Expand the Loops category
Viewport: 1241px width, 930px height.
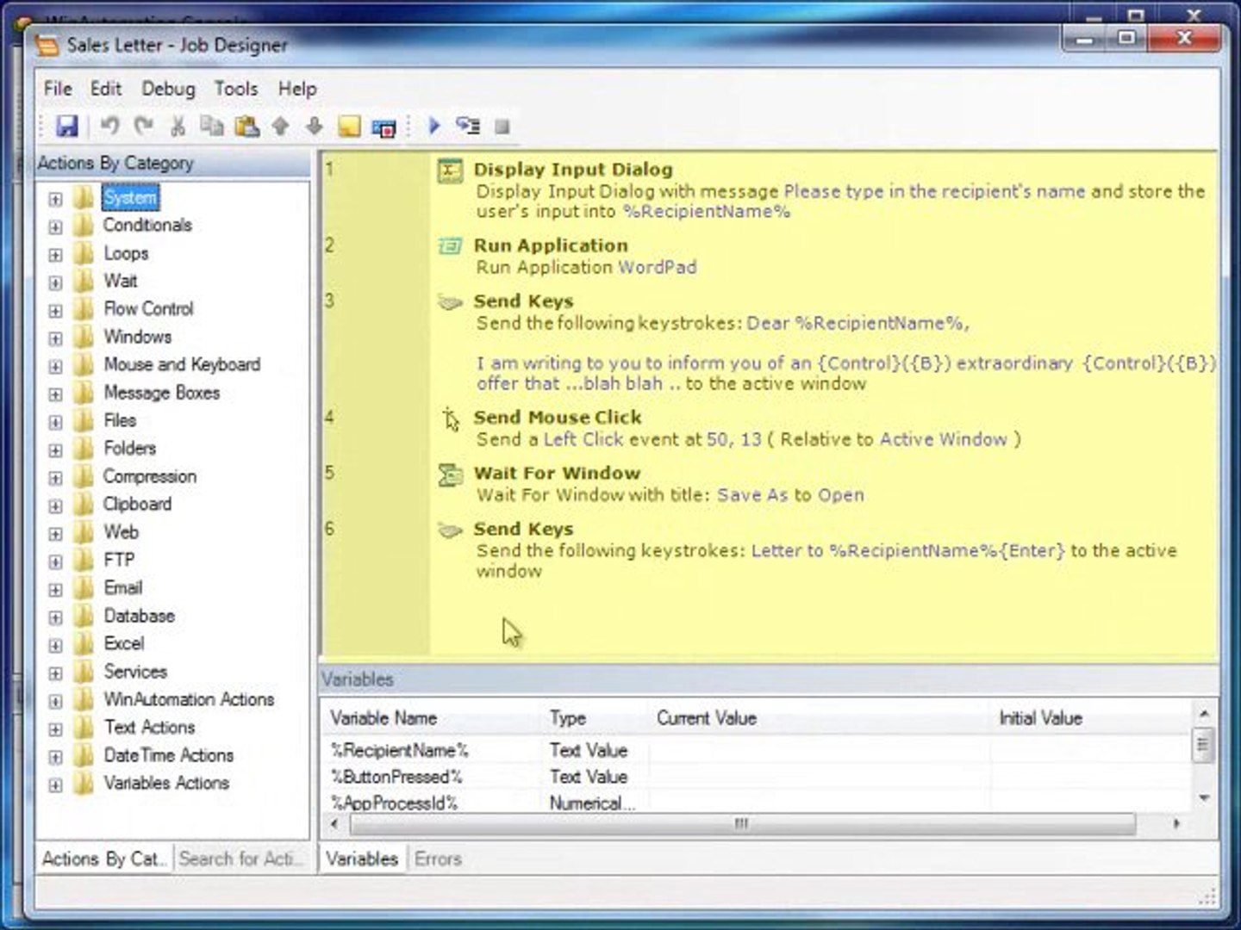[55, 255]
